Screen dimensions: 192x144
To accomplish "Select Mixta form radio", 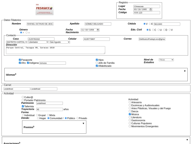I will (x=48, y=115).
